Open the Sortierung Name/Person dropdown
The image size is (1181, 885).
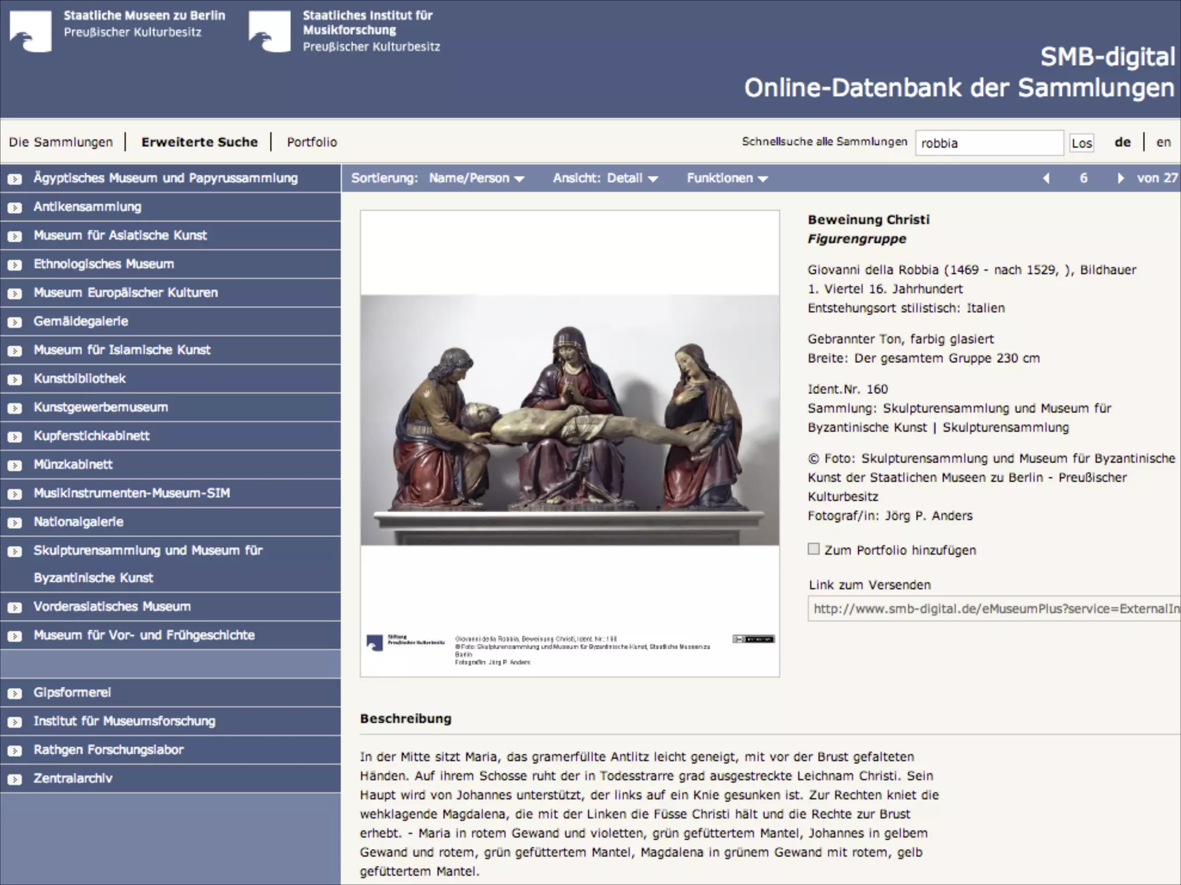click(x=476, y=179)
